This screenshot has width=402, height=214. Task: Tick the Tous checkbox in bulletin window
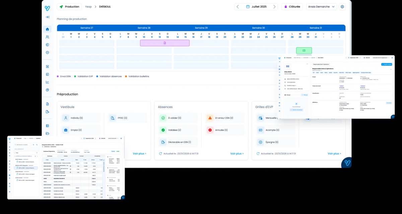(x=15, y=153)
